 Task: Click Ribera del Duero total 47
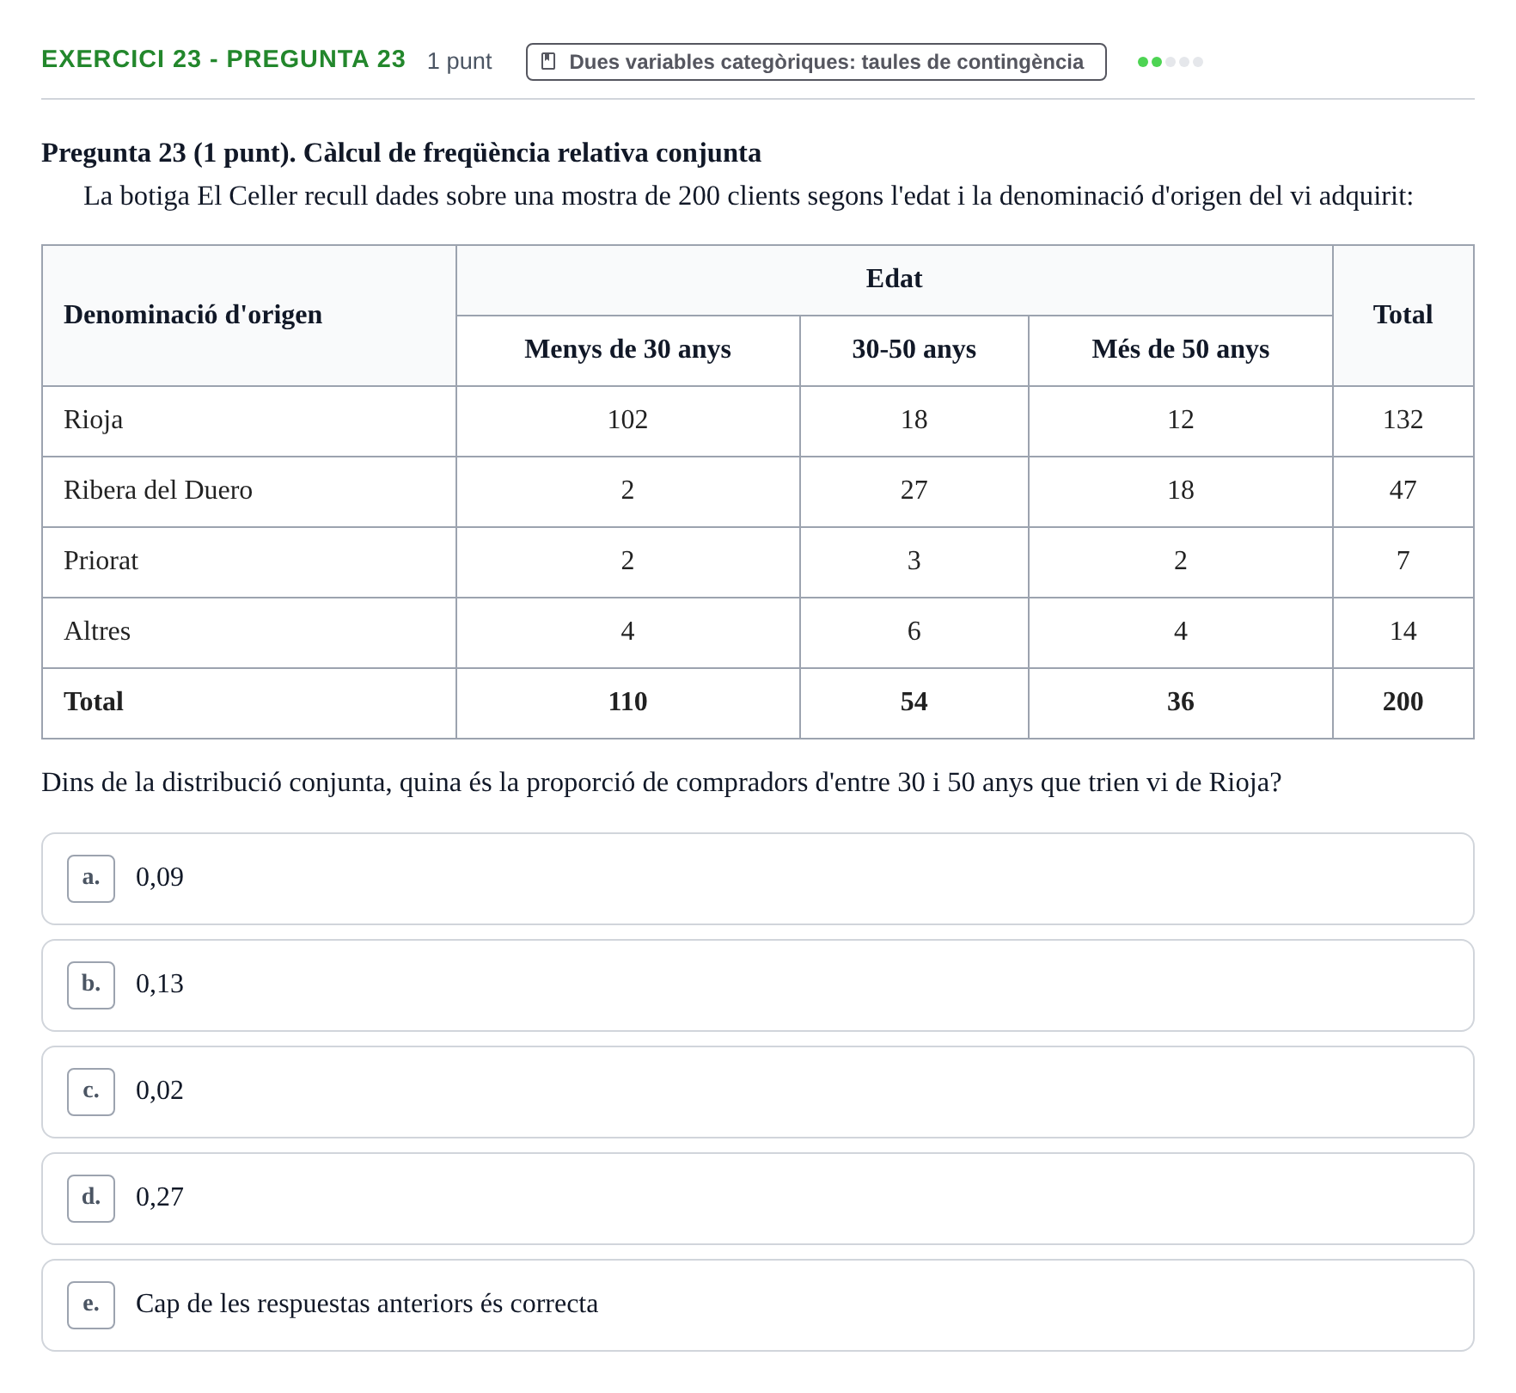pyautogui.click(x=1403, y=490)
